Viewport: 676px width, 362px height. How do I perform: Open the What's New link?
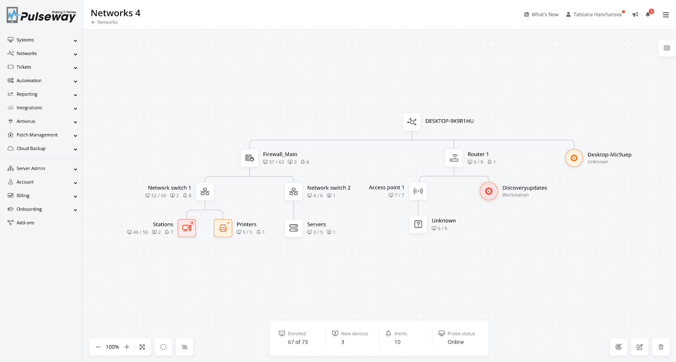point(541,14)
